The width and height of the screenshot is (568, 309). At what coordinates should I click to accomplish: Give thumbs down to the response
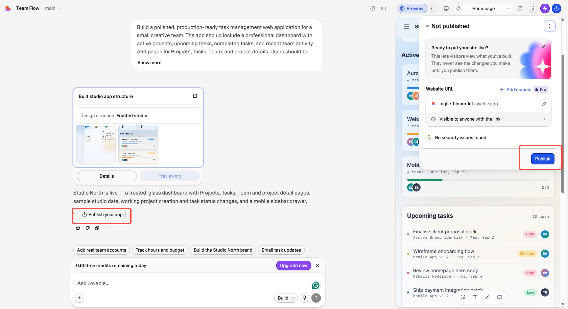(x=88, y=228)
